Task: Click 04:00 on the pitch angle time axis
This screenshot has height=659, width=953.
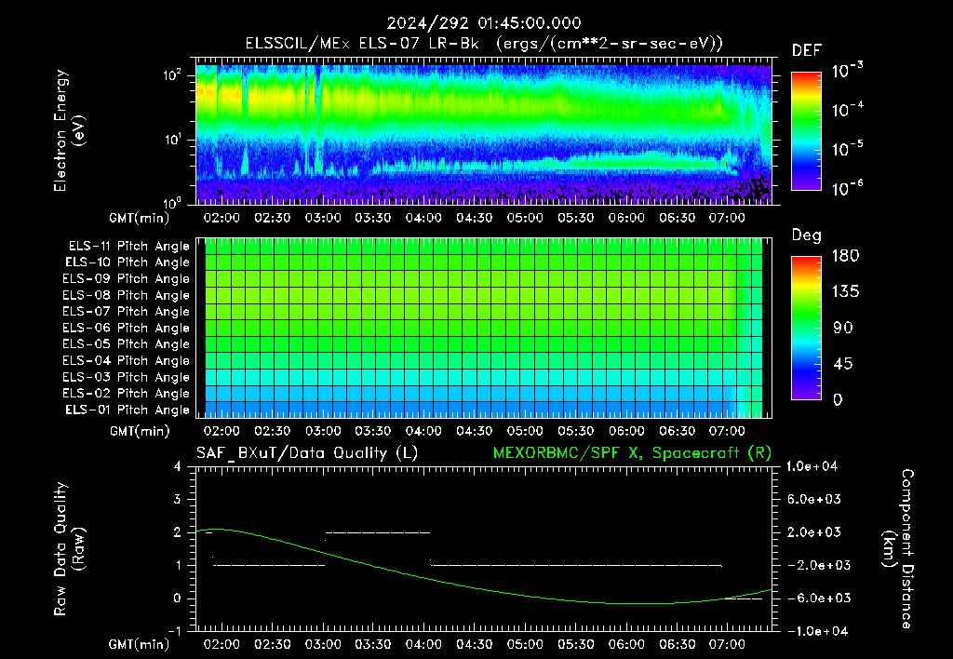Action: 423,431
